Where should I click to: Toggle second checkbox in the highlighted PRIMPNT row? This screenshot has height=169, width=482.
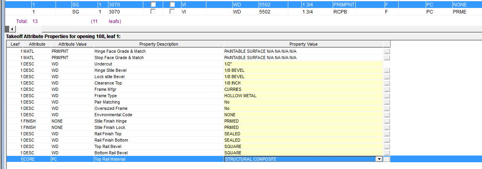tap(172, 4)
